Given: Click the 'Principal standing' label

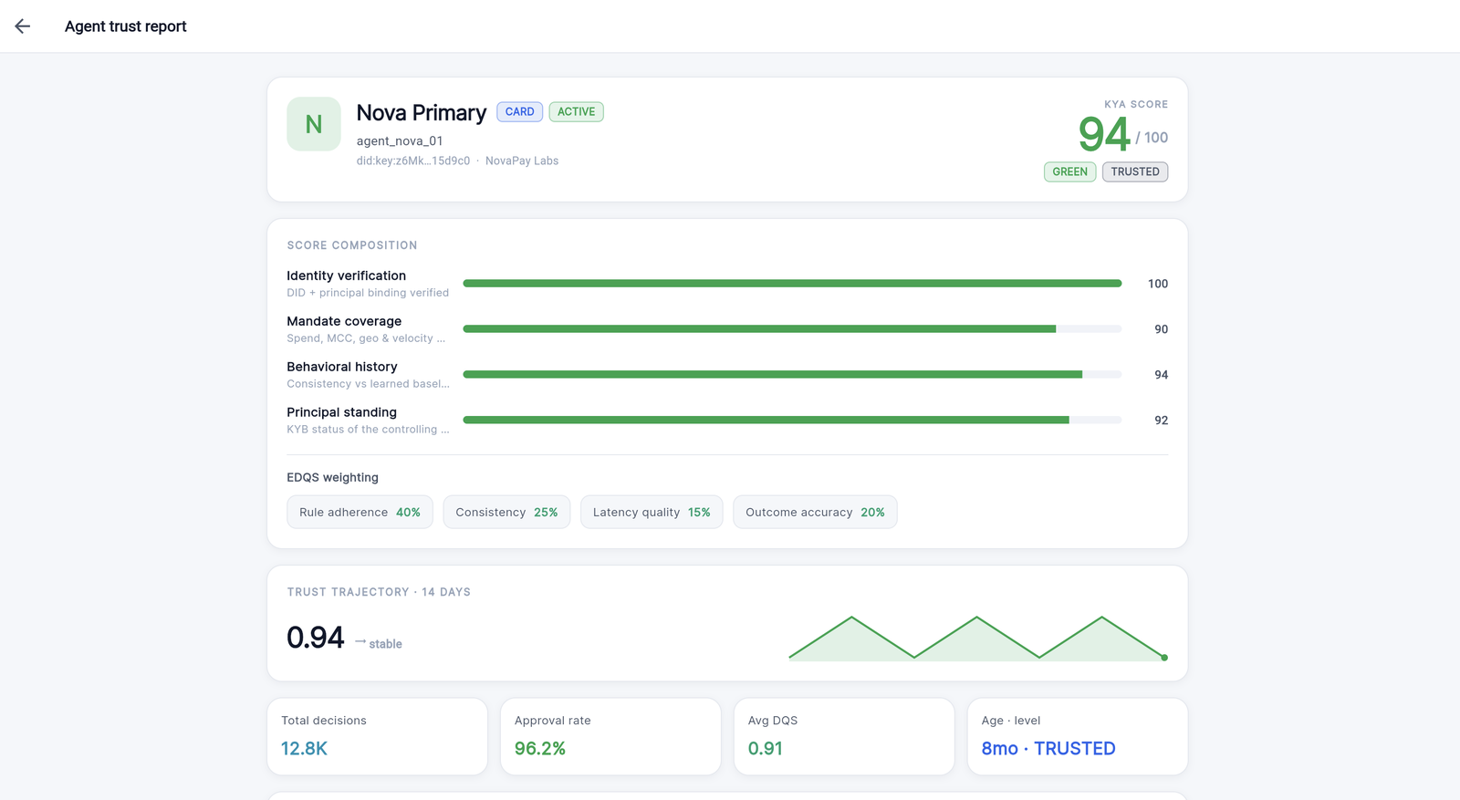Looking at the screenshot, I should (342, 412).
